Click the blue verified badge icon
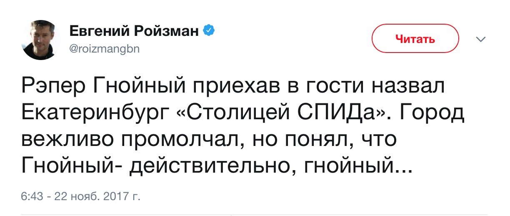The width and height of the screenshot is (510, 216). click(x=209, y=30)
